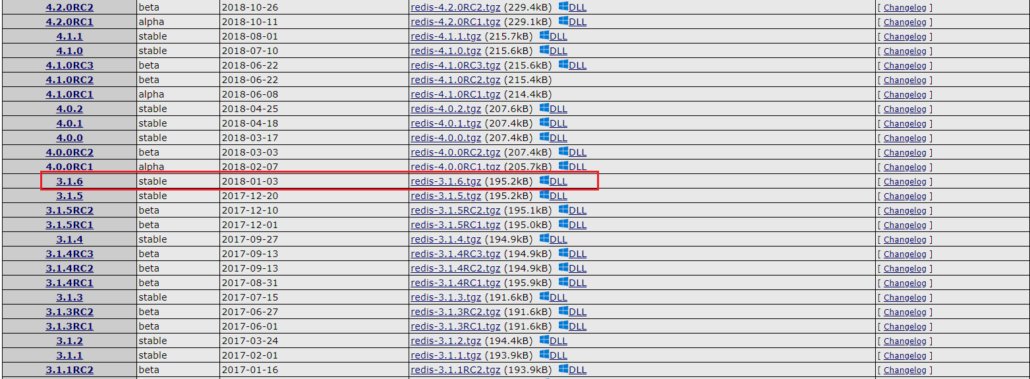Download redis-4.0.2.tgz
1030x379 pixels.
click(x=445, y=109)
